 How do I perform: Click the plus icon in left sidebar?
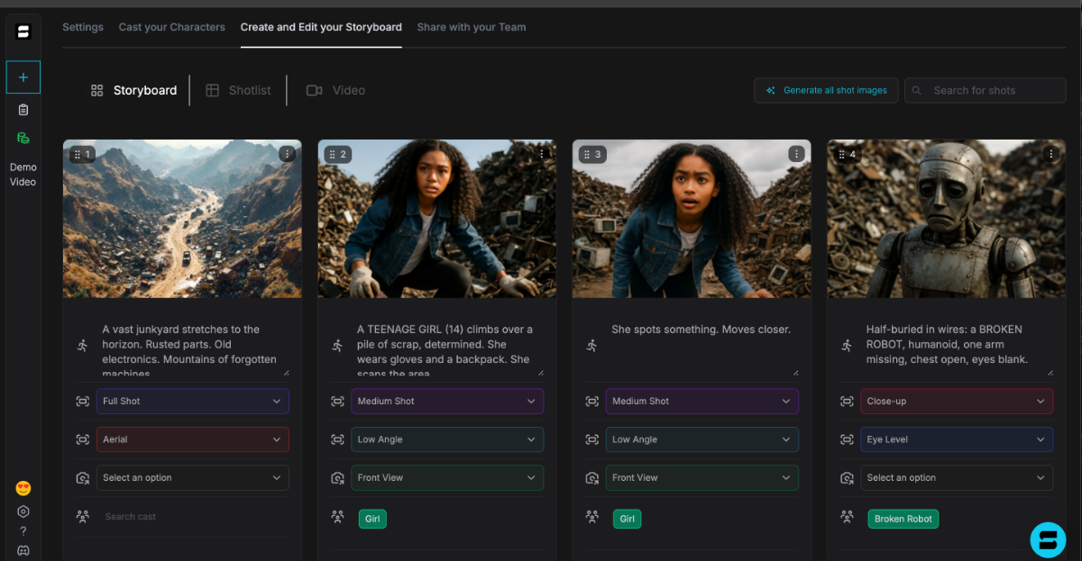[23, 77]
